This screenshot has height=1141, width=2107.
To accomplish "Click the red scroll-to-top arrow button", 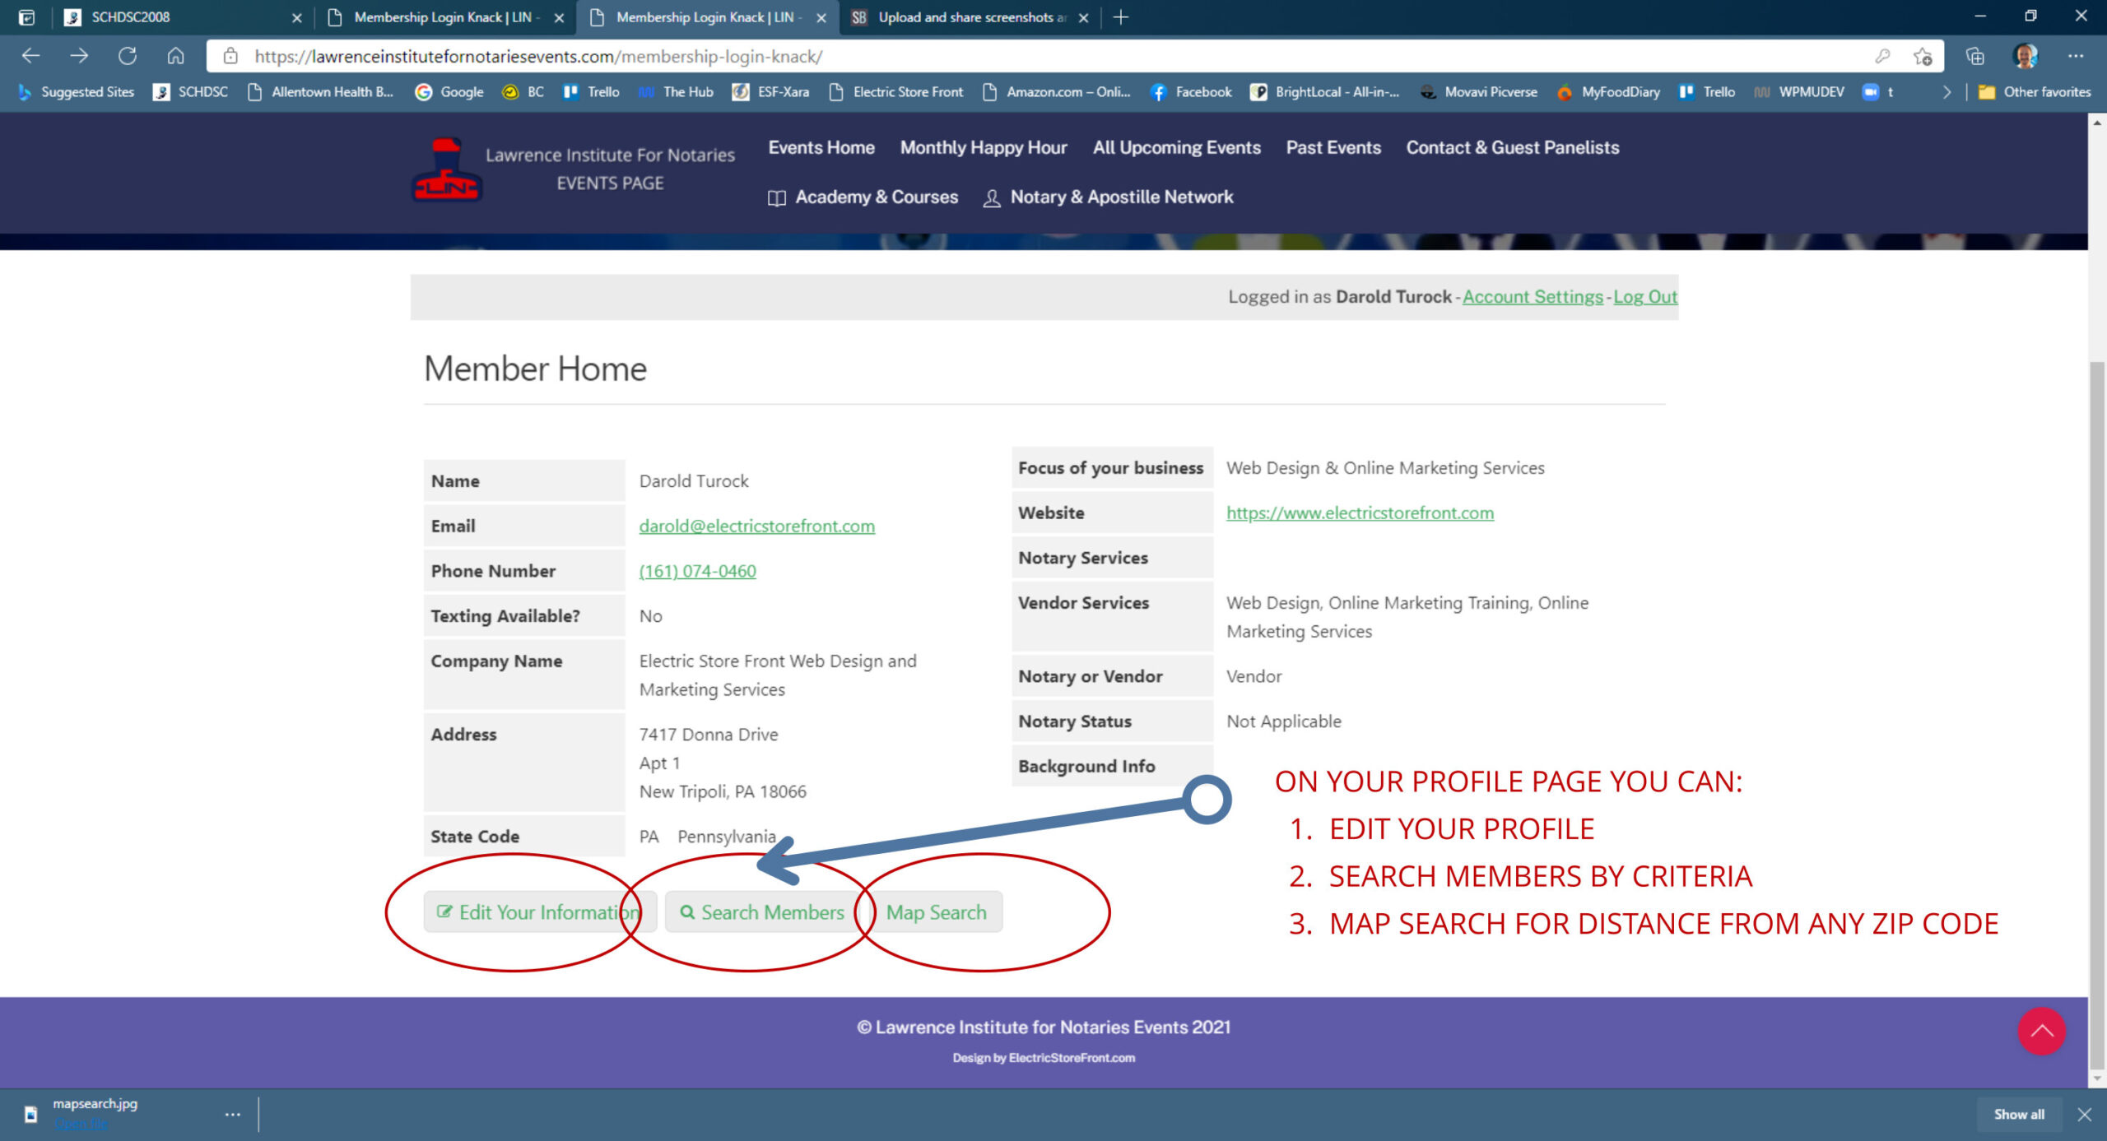I will coord(2041,1031).
